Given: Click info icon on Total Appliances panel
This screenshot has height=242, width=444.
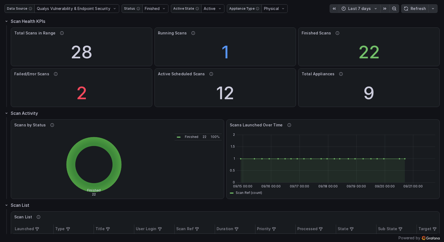Looking at the screenshot, I should pyautogui.click(x=341, y=74).
